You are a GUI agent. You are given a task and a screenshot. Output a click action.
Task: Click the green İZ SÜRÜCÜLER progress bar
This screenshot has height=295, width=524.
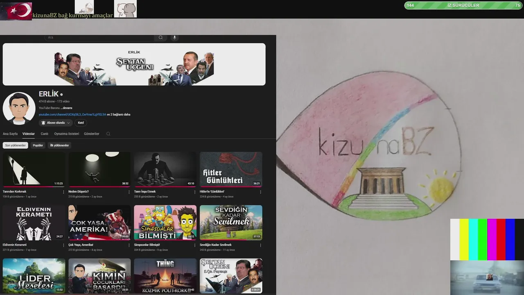point(463,5)
